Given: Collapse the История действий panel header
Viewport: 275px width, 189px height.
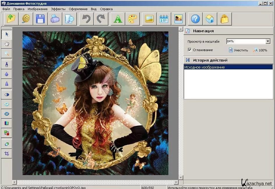Looking at the screenshot, I should pos(228,60).
